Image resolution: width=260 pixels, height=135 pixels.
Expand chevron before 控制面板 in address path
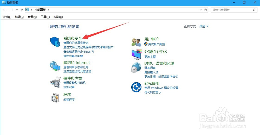pyautogui.click(x=31, y=10)
